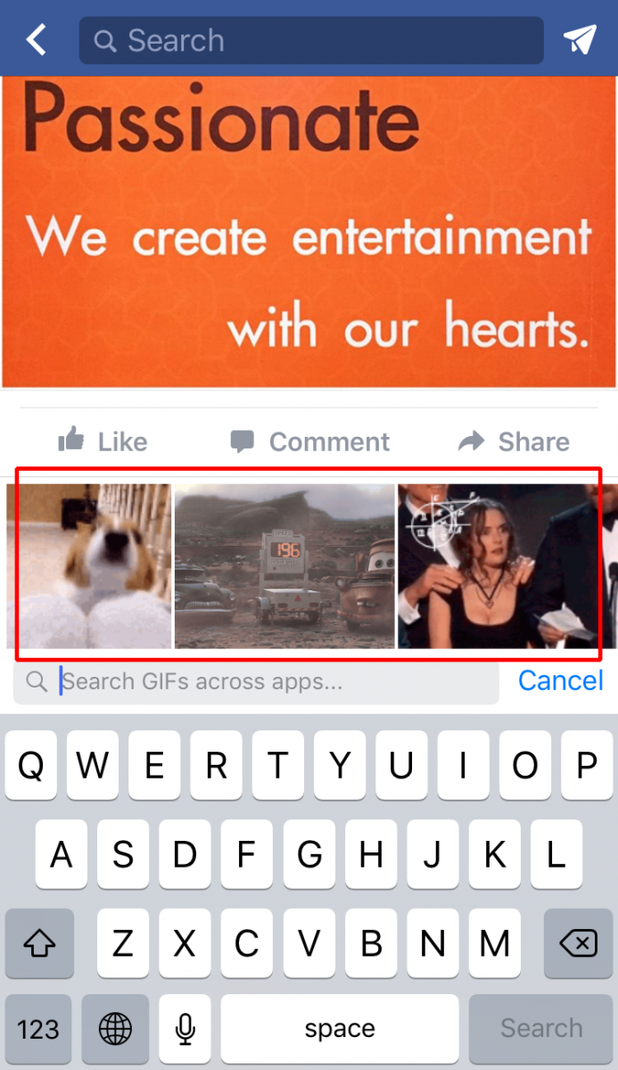This screenshot has height=1070, width=618.
Task: Open Messenger via paper plane icon
Action: (x=580, y=39)
